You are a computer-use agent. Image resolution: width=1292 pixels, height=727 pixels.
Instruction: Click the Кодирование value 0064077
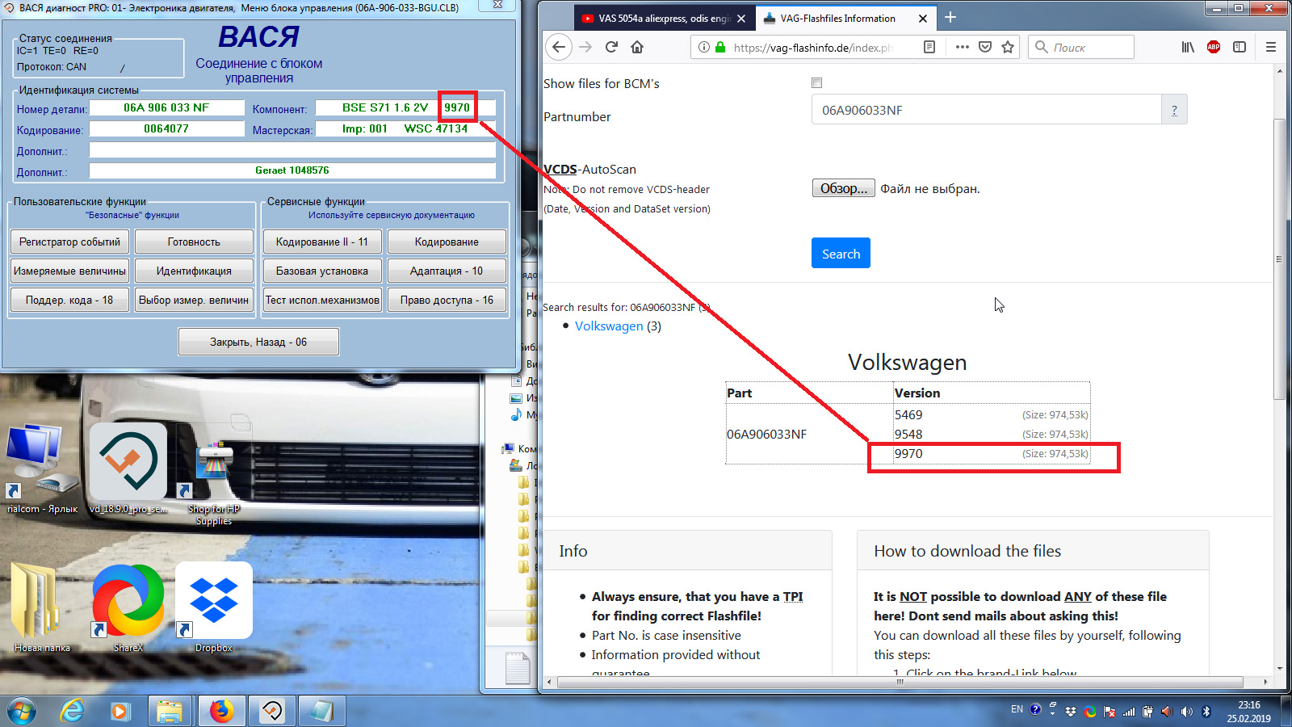click(166, 128)
